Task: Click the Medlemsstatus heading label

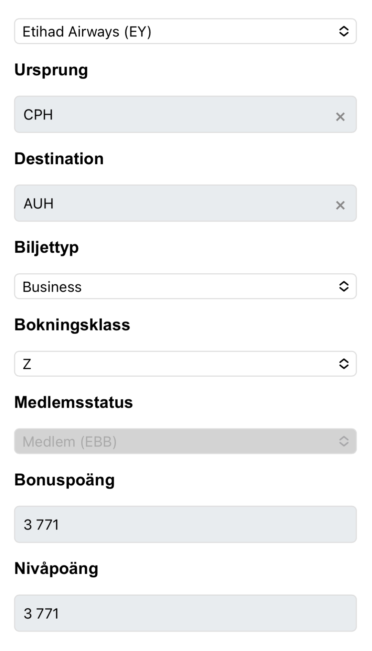Action: 73,402
